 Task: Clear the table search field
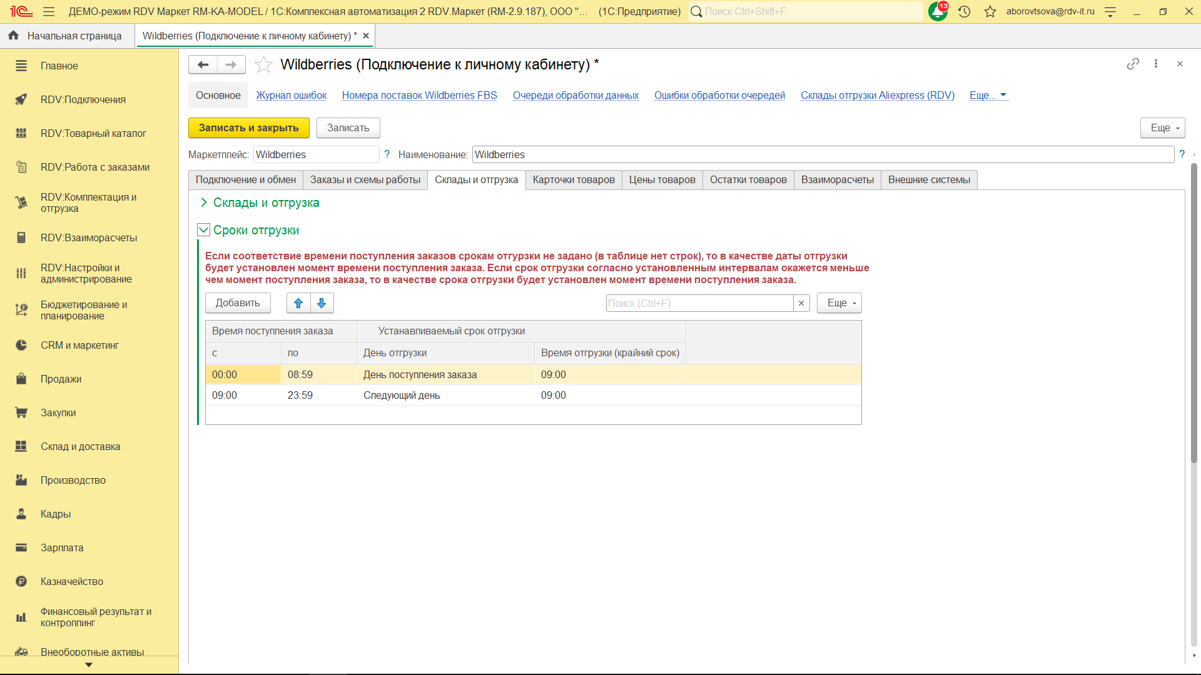click(x=801, y=303)
